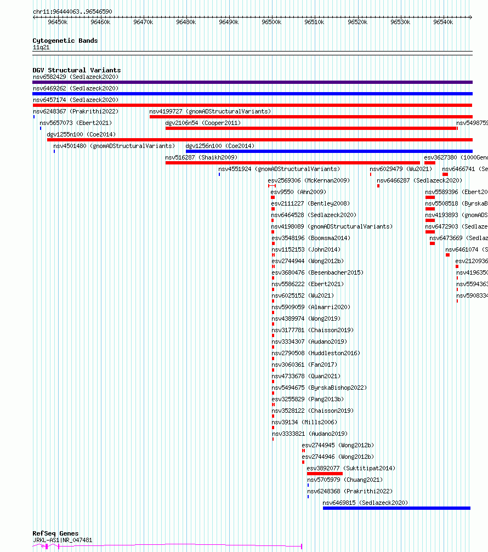The height and width of the screenshot is (552, 488).
Task: Click nsv1152153 (John2014) label
Action: coord(307,249)
